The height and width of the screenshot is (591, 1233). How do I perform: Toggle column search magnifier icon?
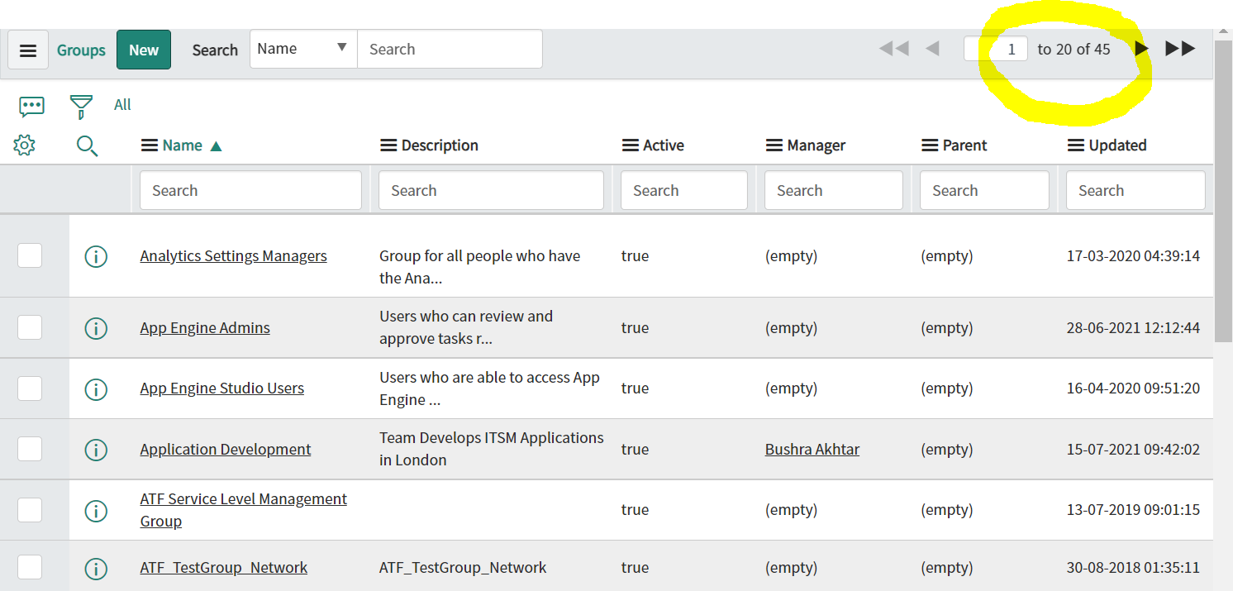click(x=87, y=146)
